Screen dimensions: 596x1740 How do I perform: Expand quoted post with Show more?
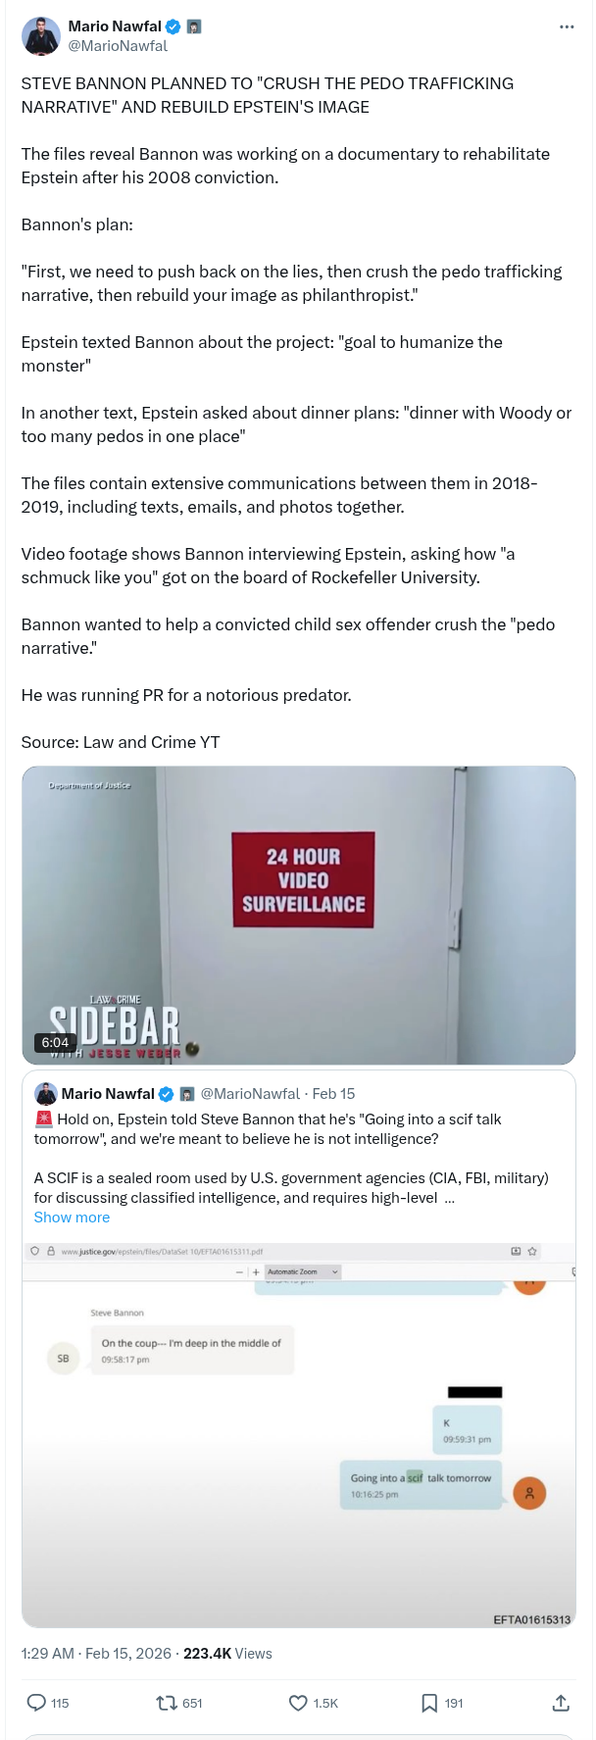click(72, 1218)
